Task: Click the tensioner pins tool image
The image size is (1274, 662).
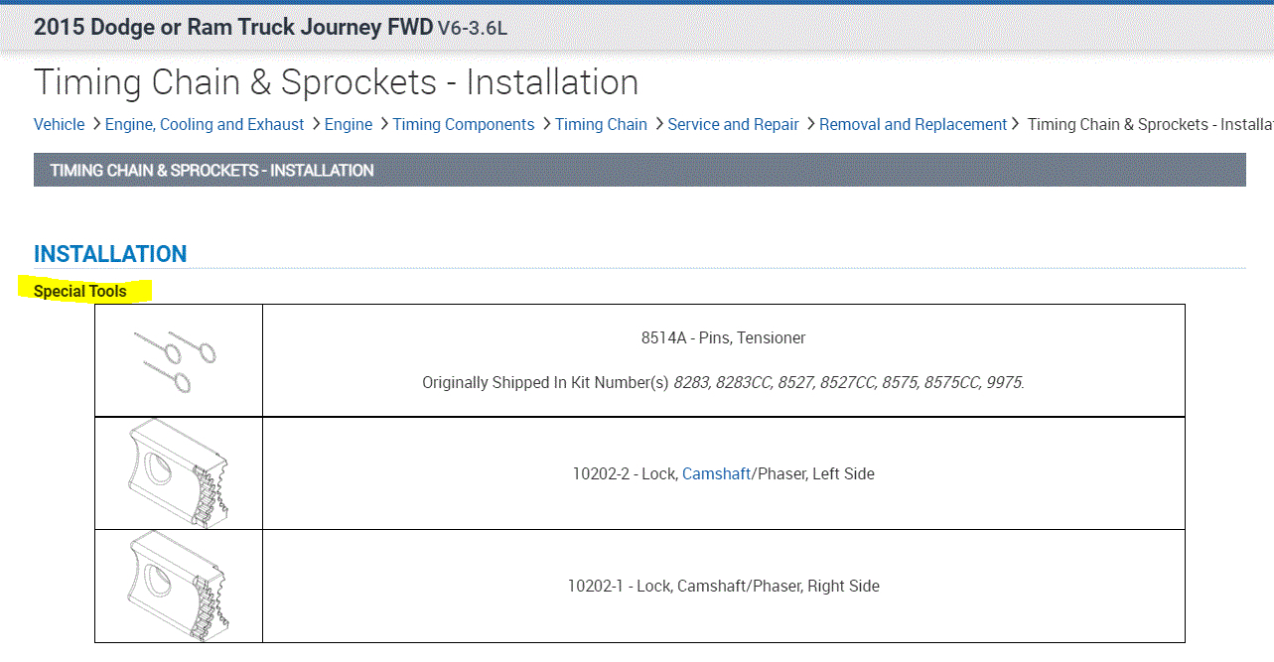Action: click(x=177, y=360)
